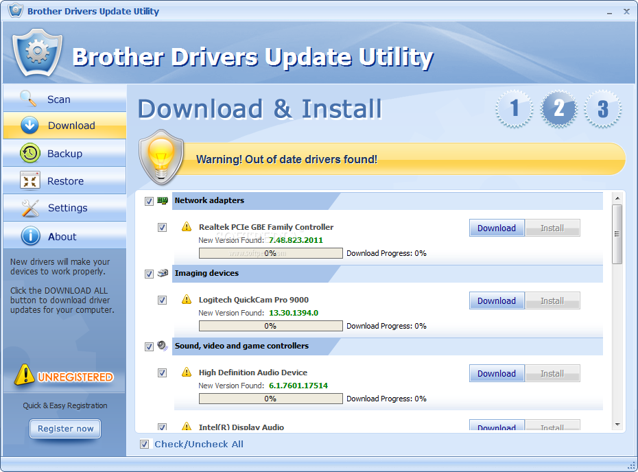Click the Network adapters category icon
The image size is (638, 472).
tap(163, 200)
